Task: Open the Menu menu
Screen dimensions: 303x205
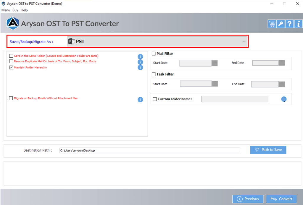Action: pyautogui.click(x=6, y=10)
